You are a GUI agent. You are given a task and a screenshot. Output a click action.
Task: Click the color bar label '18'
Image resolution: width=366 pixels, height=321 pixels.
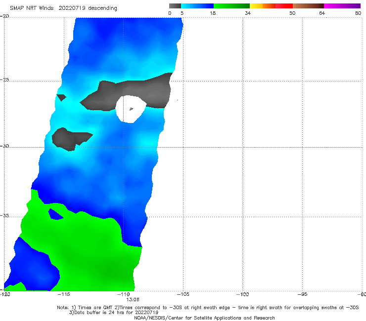click(x=213, y=13)
